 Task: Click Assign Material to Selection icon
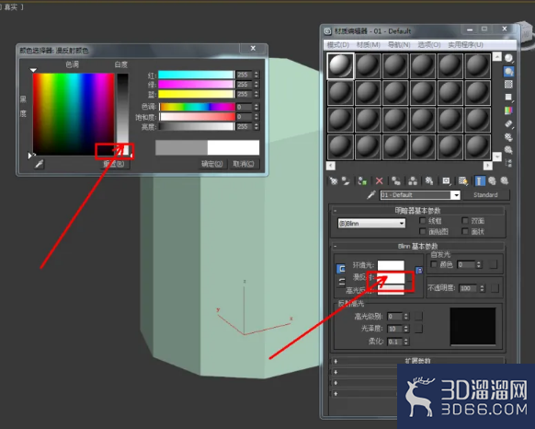click(x=362, y=180)
